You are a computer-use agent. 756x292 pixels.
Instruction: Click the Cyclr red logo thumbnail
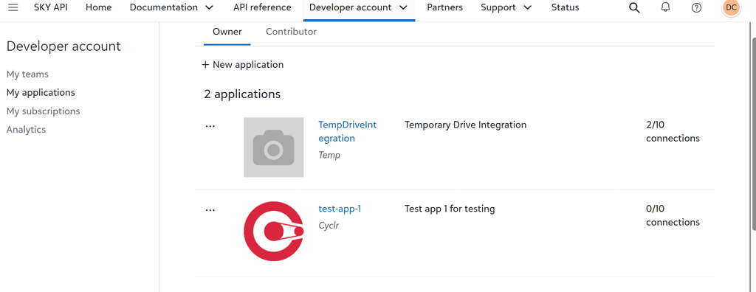273,232
